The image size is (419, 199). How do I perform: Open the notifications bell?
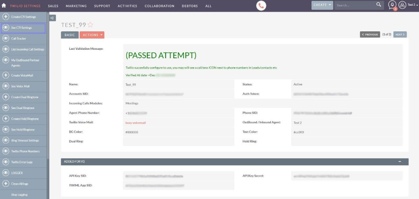[x=392, y=5]
